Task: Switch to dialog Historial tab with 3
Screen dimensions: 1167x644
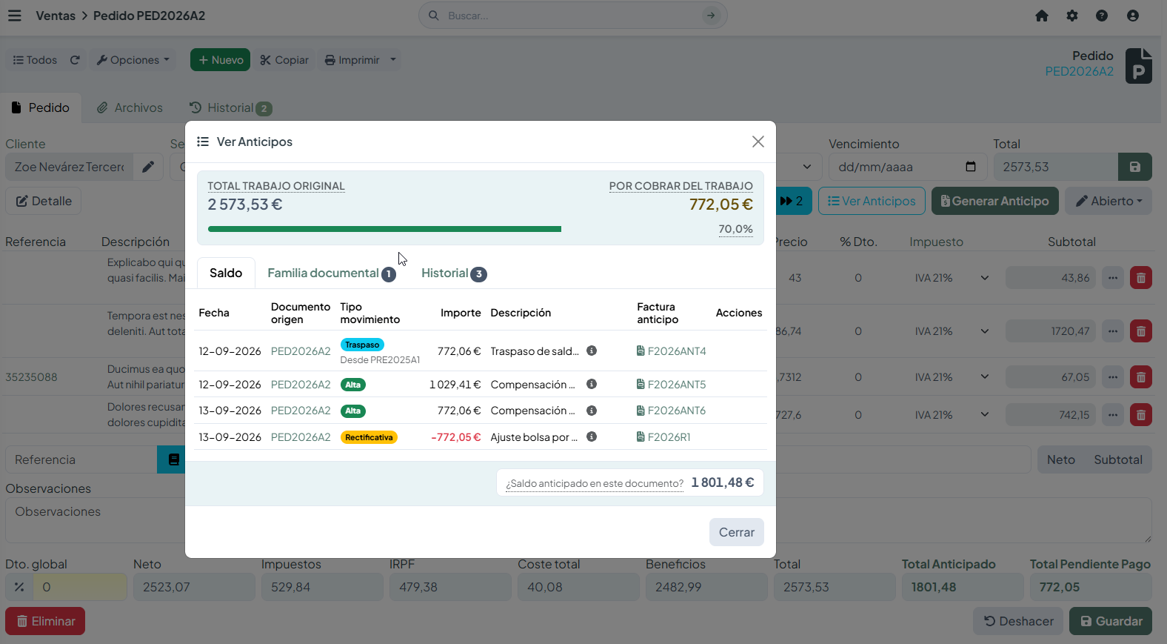Action: click(453, 273)
